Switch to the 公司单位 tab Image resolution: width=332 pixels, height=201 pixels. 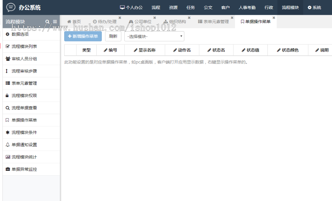(x=140, y=22)
